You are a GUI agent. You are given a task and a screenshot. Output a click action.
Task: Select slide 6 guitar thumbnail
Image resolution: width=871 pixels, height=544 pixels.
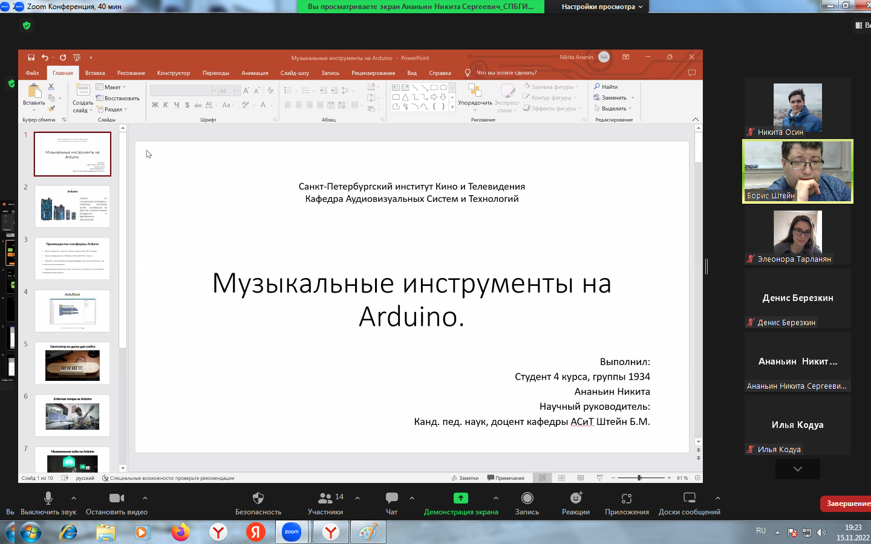(73, 415)
